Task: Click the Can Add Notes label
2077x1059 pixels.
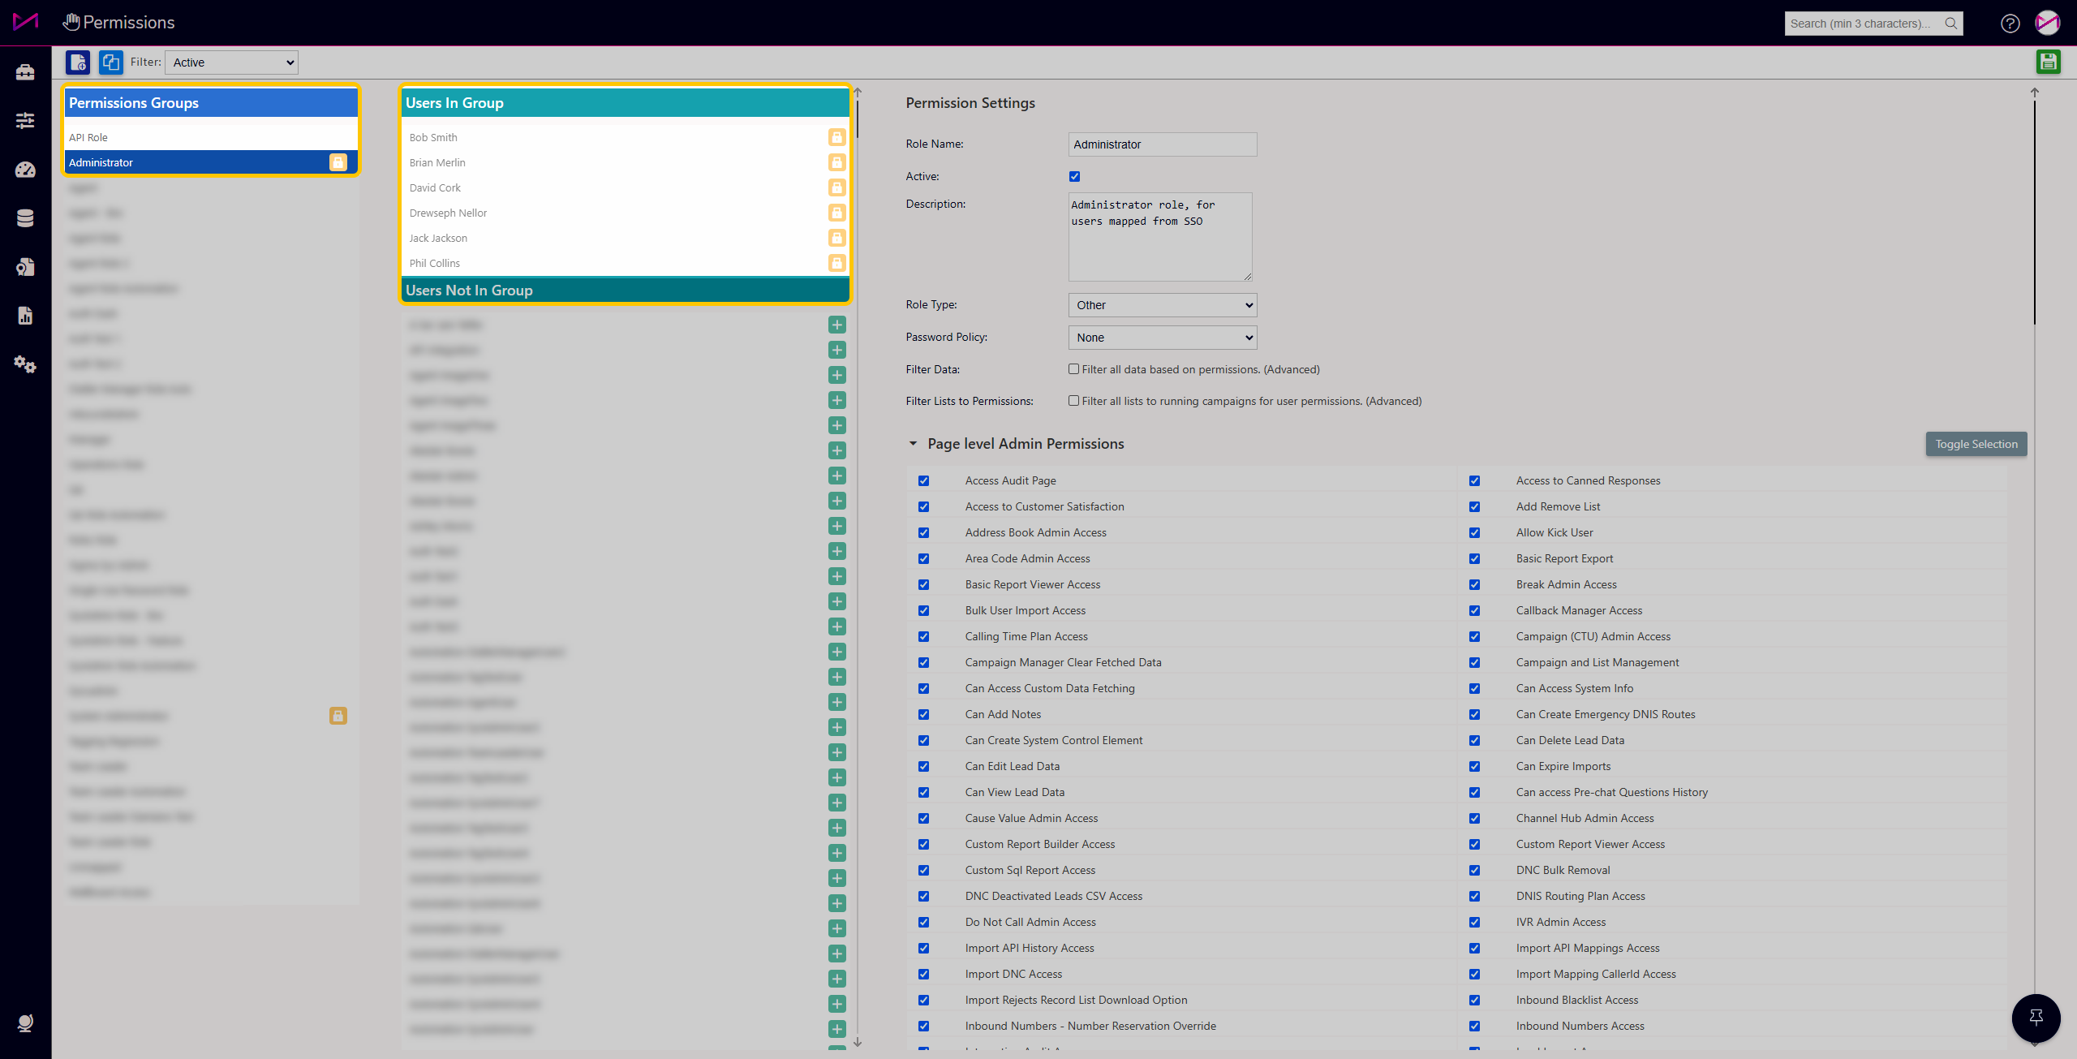Action: point(1003,715)
